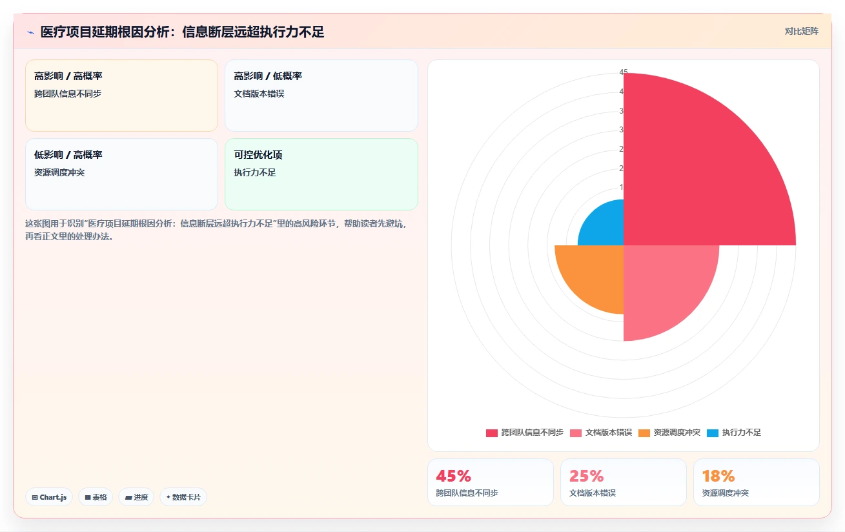
Task: Click the 文档版本错误 label under 25%
Action: pyautogui.click(x=593, y=493)
